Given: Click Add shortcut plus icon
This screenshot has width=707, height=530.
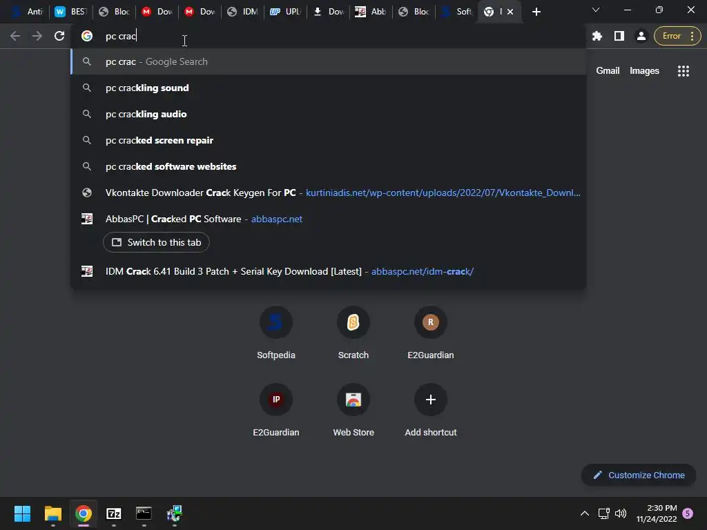Looking at the screenshot, I should 431,400.
